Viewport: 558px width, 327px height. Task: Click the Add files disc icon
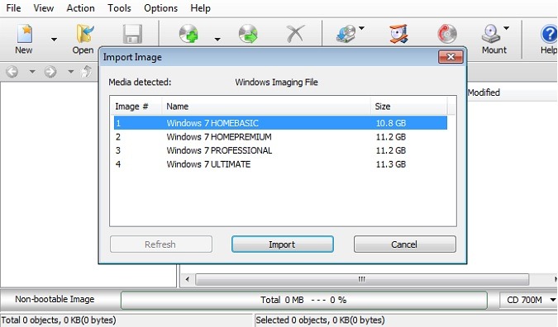(x=188, y=34)
